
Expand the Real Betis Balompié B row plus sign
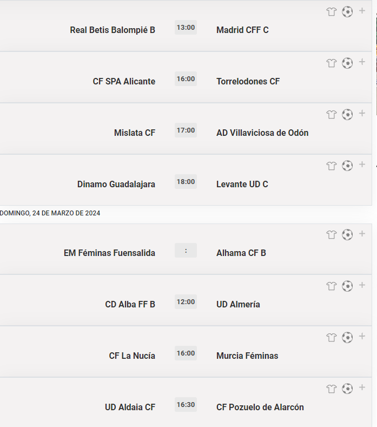pos(362,11)
